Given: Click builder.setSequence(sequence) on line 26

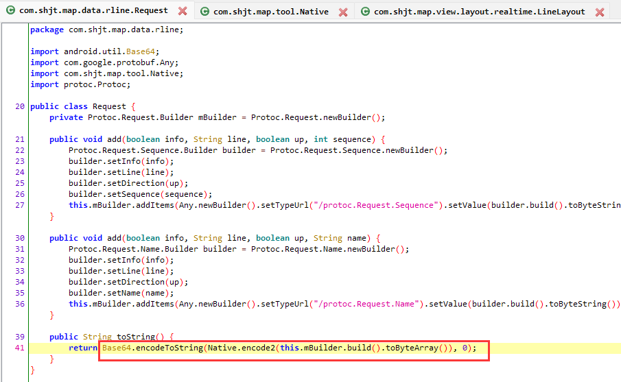Looking at the screenshot, I should (140, 194).
